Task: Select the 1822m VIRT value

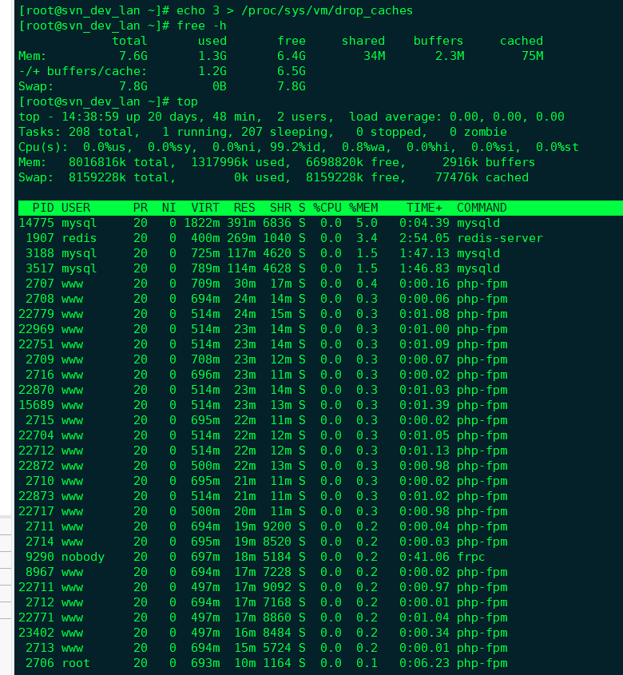Action: 201,223
